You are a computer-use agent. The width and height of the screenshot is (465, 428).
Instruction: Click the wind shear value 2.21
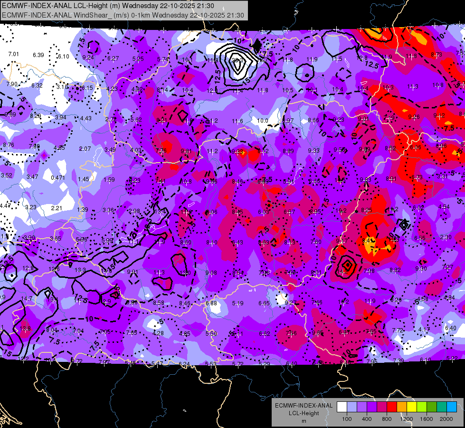57,208
